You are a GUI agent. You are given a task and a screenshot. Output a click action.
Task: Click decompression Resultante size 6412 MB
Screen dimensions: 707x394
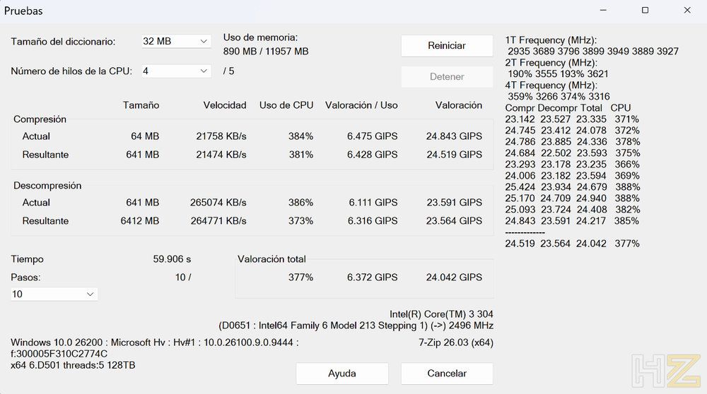(140, 220)
